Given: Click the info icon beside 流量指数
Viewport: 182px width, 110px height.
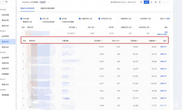Looking at the screenshot, I should tap(156, 41).
